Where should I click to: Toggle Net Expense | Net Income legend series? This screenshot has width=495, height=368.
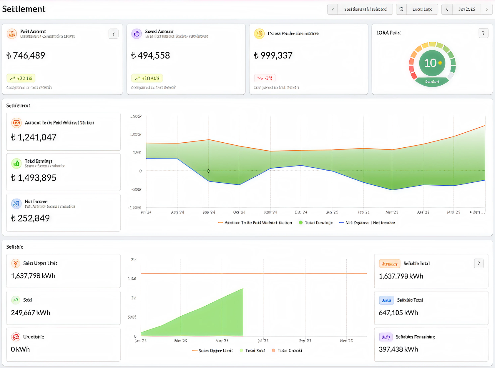coord(367,223)
